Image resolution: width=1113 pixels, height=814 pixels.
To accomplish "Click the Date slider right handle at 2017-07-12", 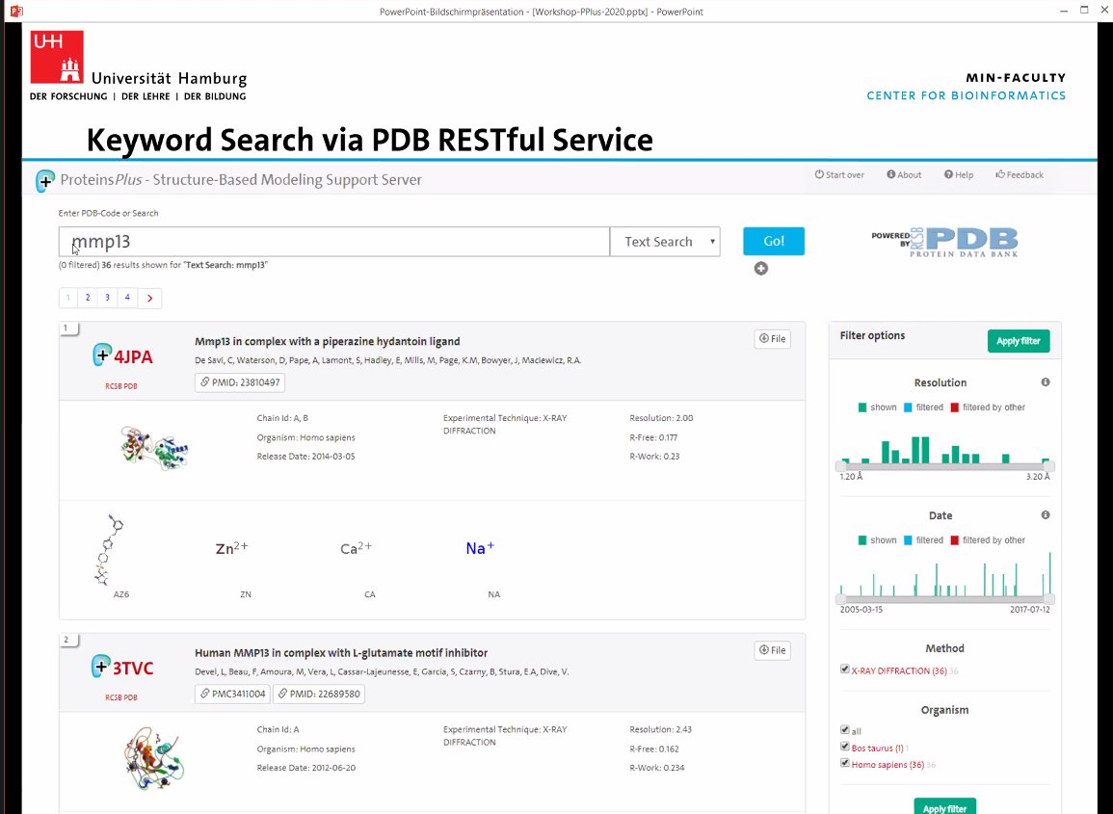I will [x=1049, y=599].
